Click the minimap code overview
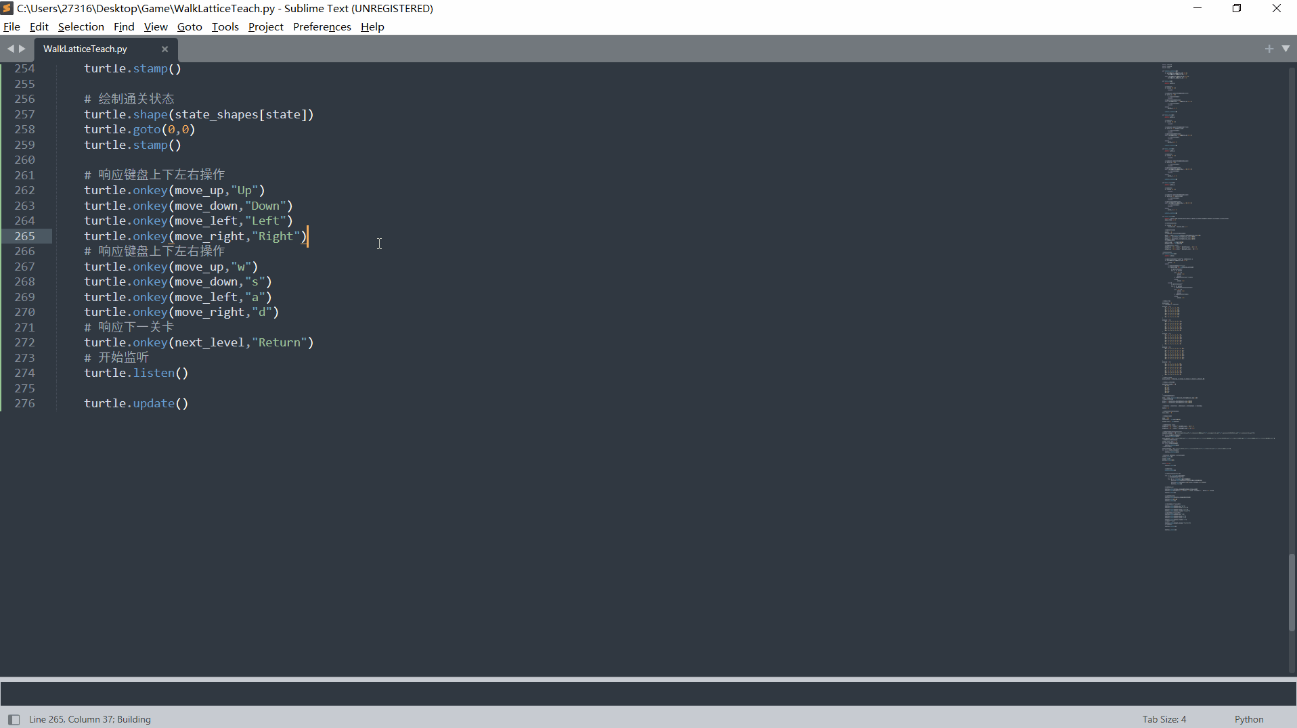The image size is (1297, 728). point(1218,298)
